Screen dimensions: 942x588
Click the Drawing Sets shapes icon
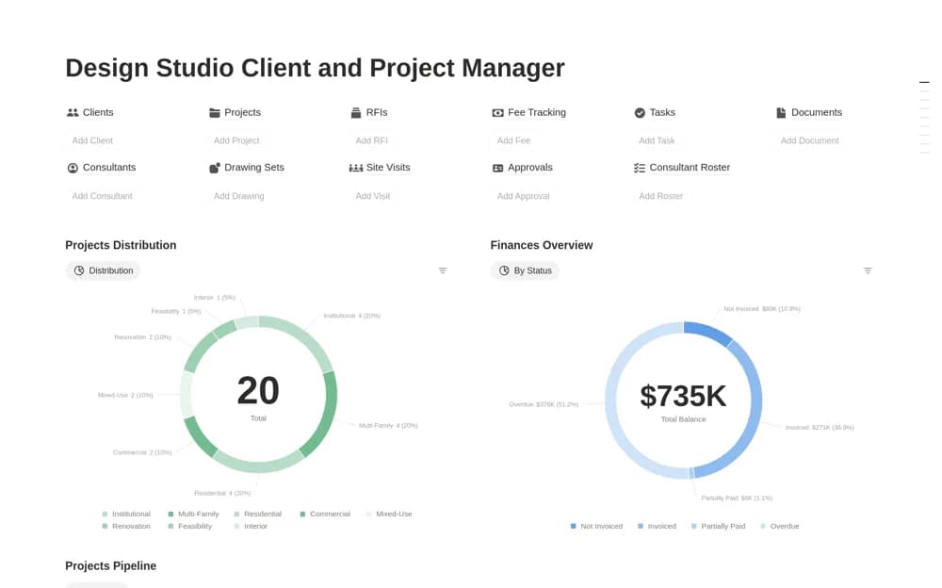[x=215, y=168]
